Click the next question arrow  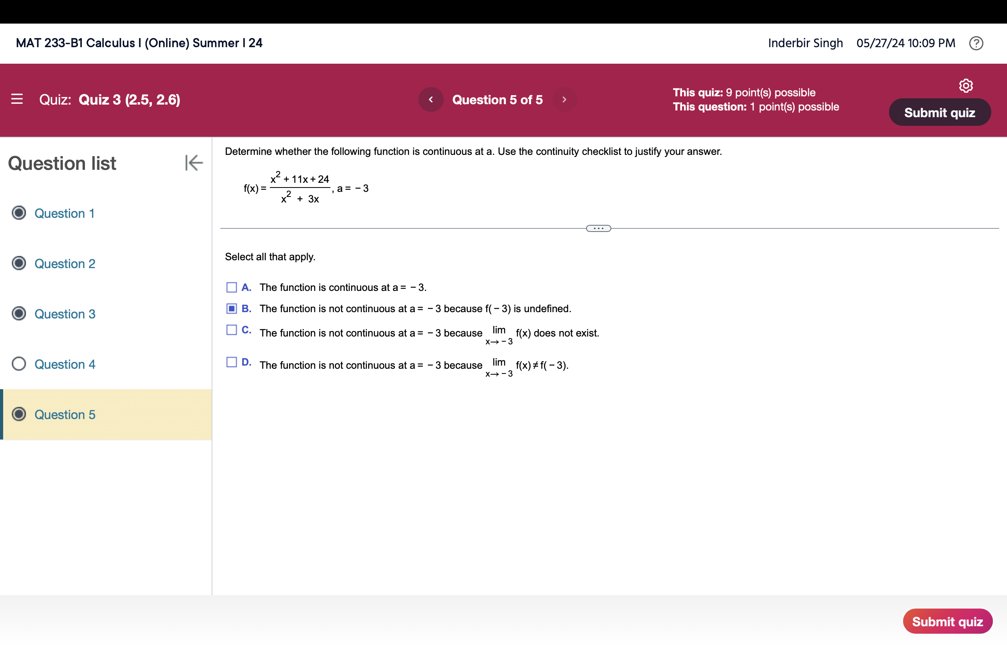click(x=564, y=100)
